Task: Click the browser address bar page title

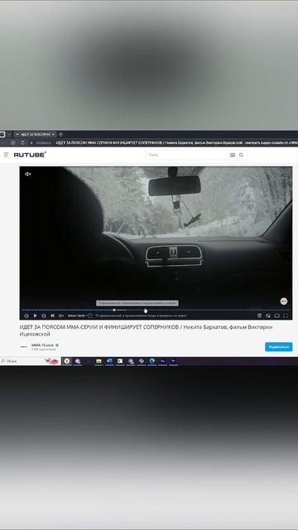Action: (x=176, y=142)
